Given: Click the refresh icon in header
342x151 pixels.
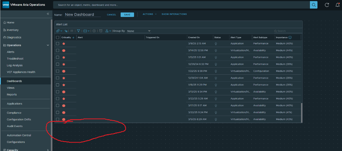Looking at the screenshot, I should 327,5.
